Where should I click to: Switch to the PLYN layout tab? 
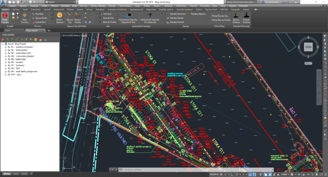pyautogui.click(x=24, y=173)
